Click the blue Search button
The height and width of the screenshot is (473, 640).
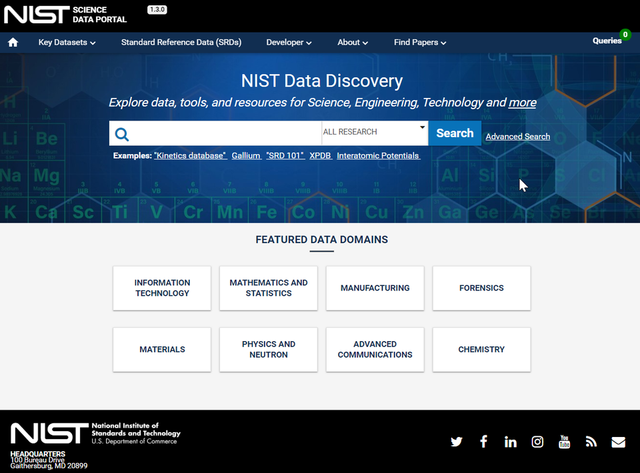tap(455, 133)
